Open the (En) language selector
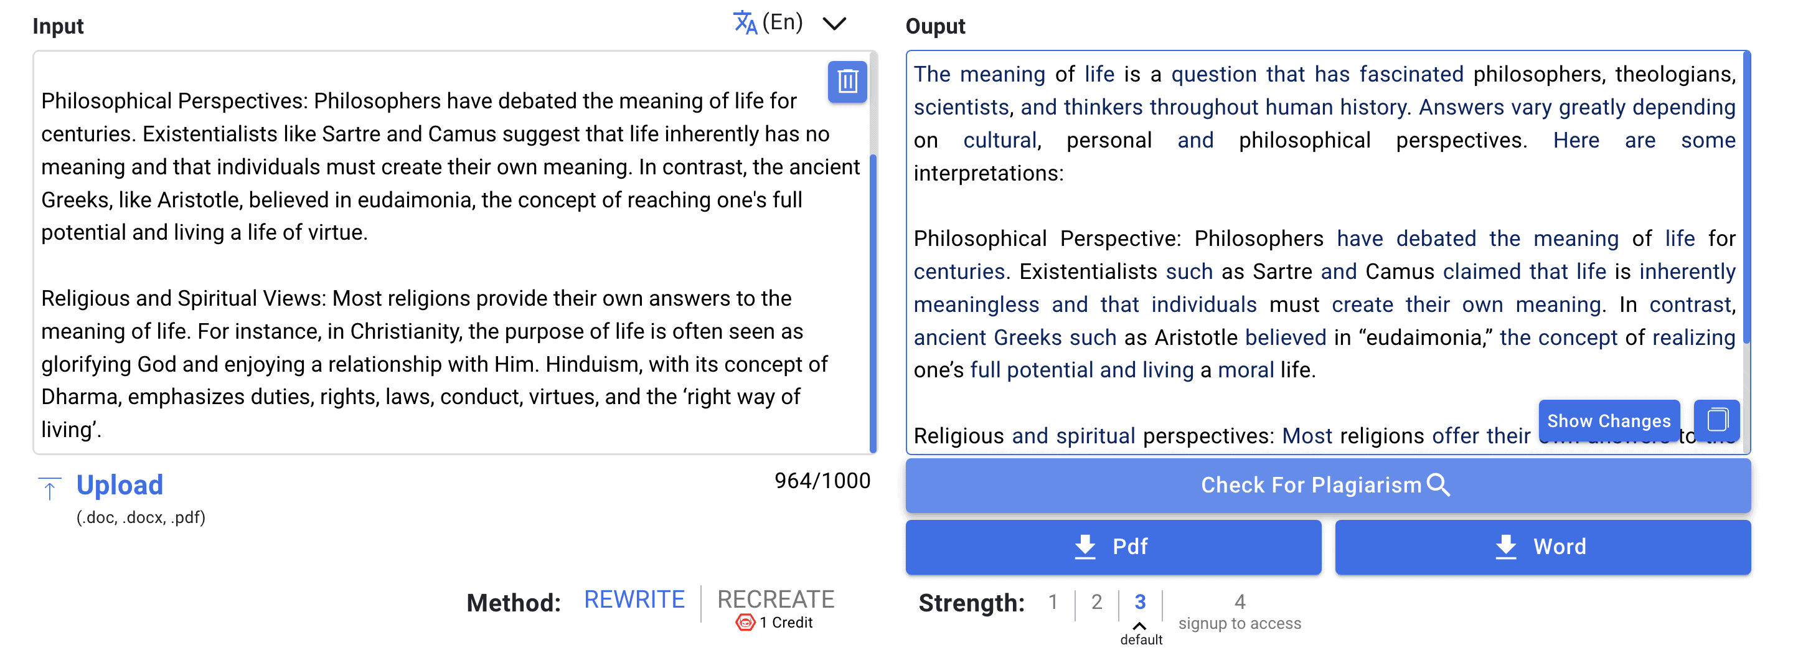 pos(783,22)
